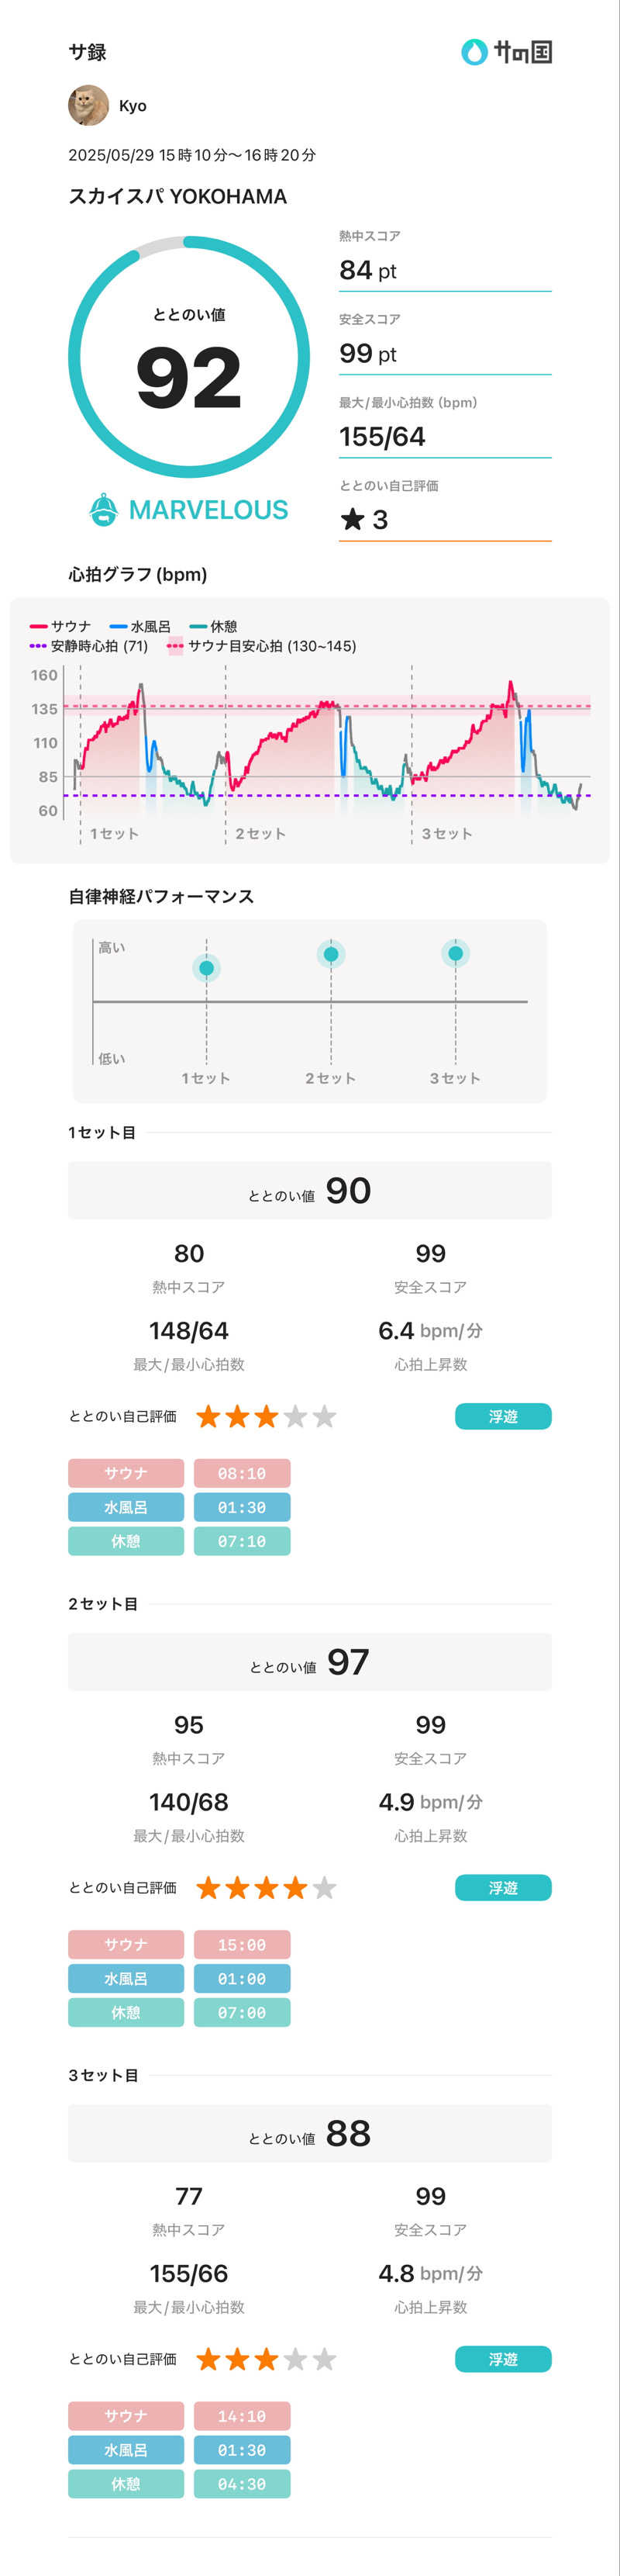This screenshot has width=620, height=2576.
Task: Click the red サウナ legend in heart graph
Action: click(61, 626)
